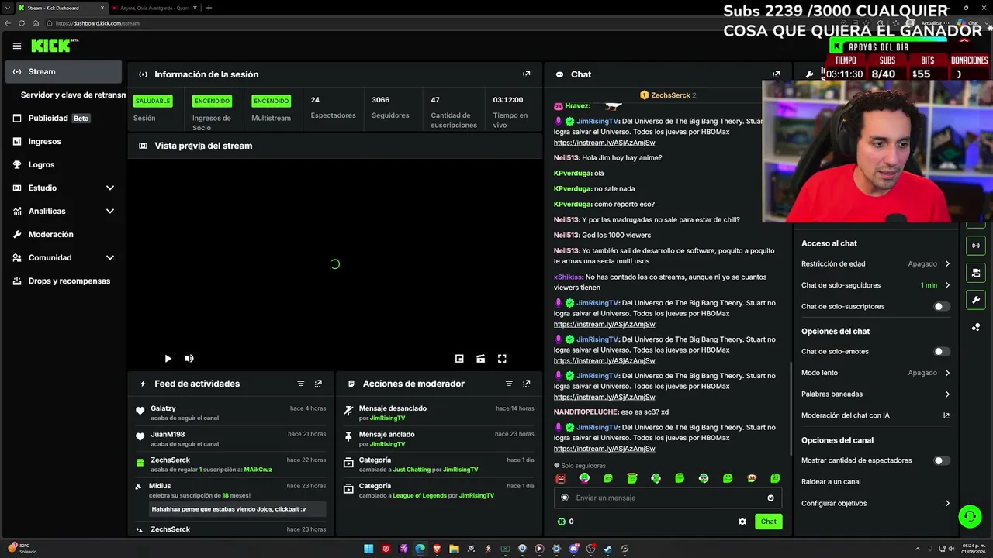
Task: Open the Just Chatting category link
Action: pos(412,470)
